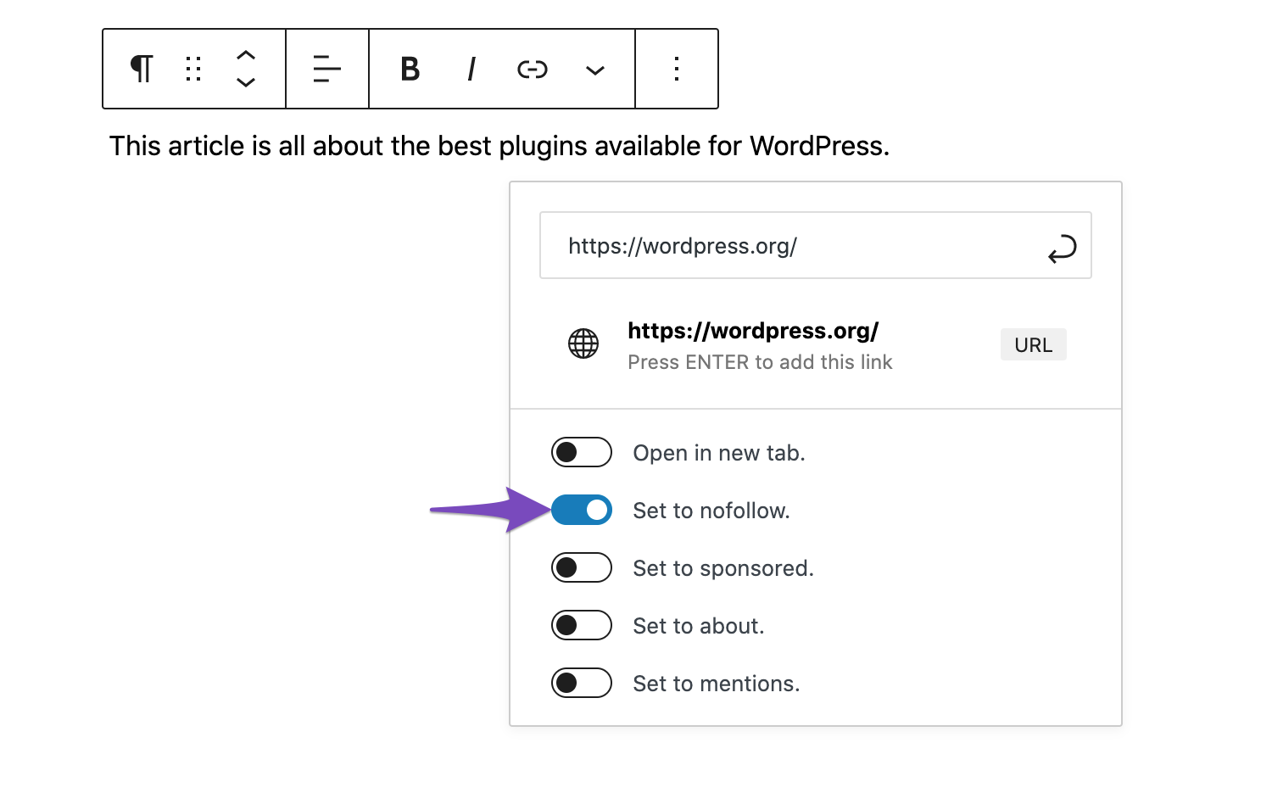Screen dimensions: 1272x793
Task: Click the 'Set to sponsored.' label
Action: coord(723,568)
